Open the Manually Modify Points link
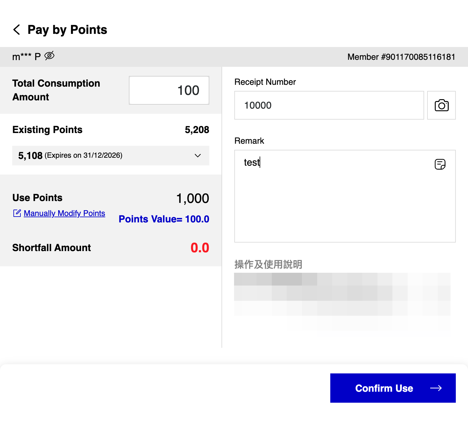This screenshot has height=421, width=468. pos(64,213)
